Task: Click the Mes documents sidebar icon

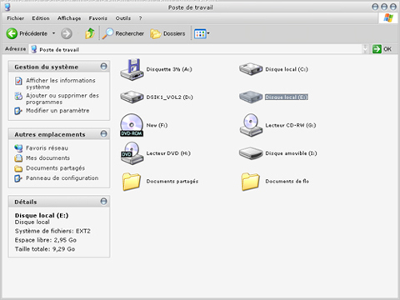Action: click(x=18, y=158)
